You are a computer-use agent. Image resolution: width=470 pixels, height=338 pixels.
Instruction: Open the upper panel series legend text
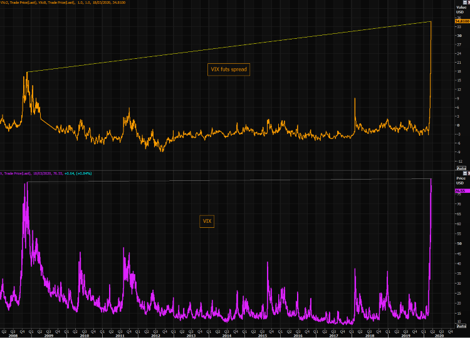(x=63, y=3)
